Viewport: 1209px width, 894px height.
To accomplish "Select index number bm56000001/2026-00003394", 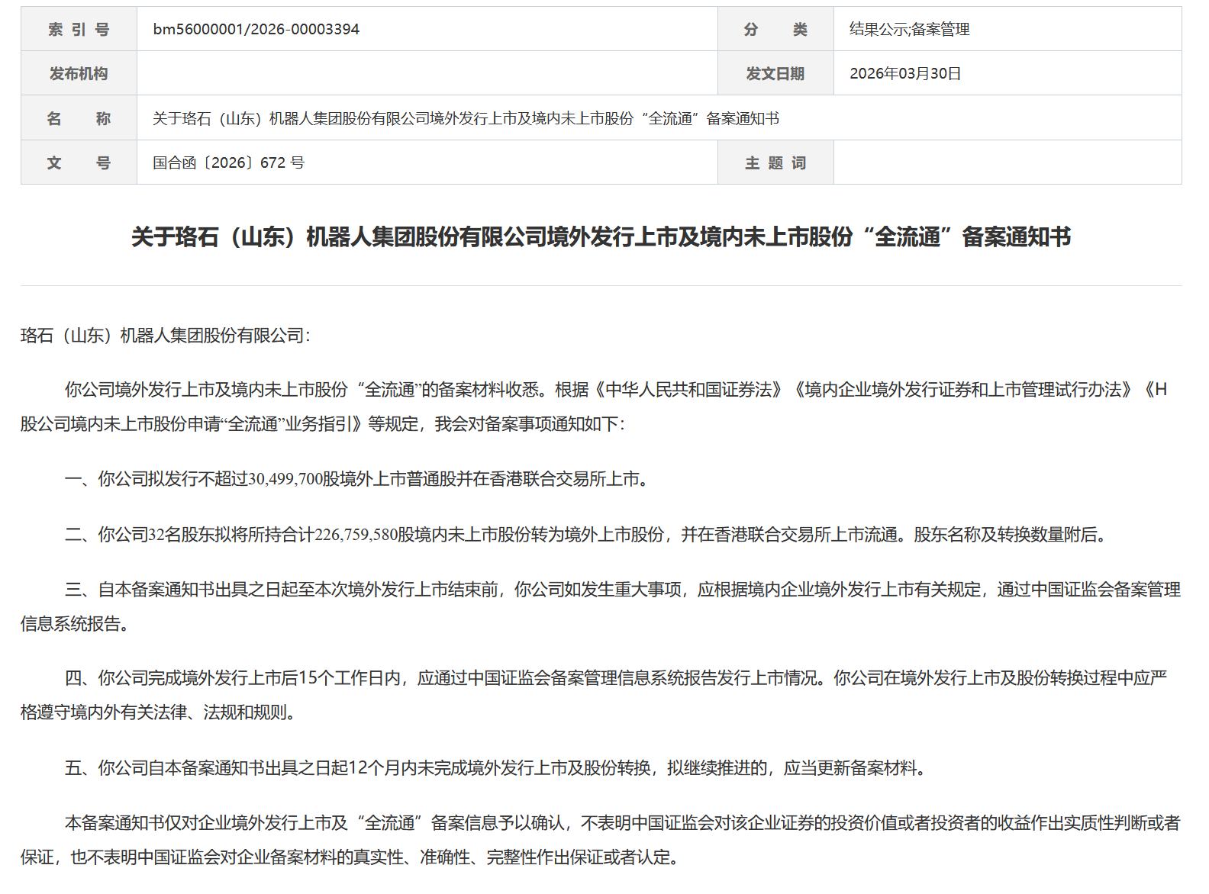I will pyautogui.click(x=256, y=29).
